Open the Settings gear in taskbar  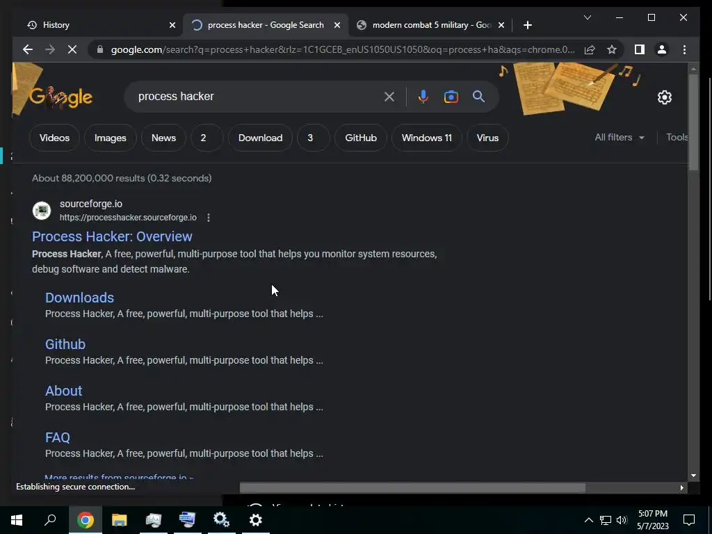click(256, 520)
